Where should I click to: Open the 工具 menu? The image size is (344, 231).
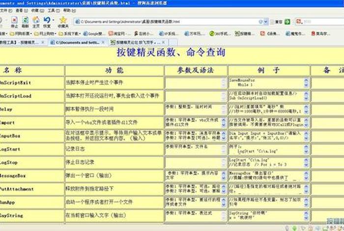pyautogui.click(x=54, y=10)
